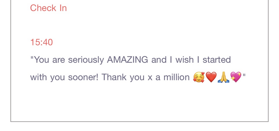Click the smiling face with hearts emoji
Image resolution: width=279 pixels, height=131 pixels.
pos(199,77)
